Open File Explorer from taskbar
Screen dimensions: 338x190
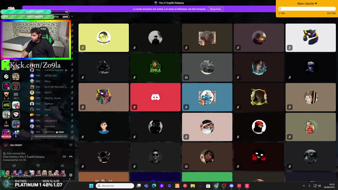pos(193,186)
